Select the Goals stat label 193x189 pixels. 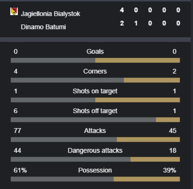pyautogui.click(x=95, y=51)
